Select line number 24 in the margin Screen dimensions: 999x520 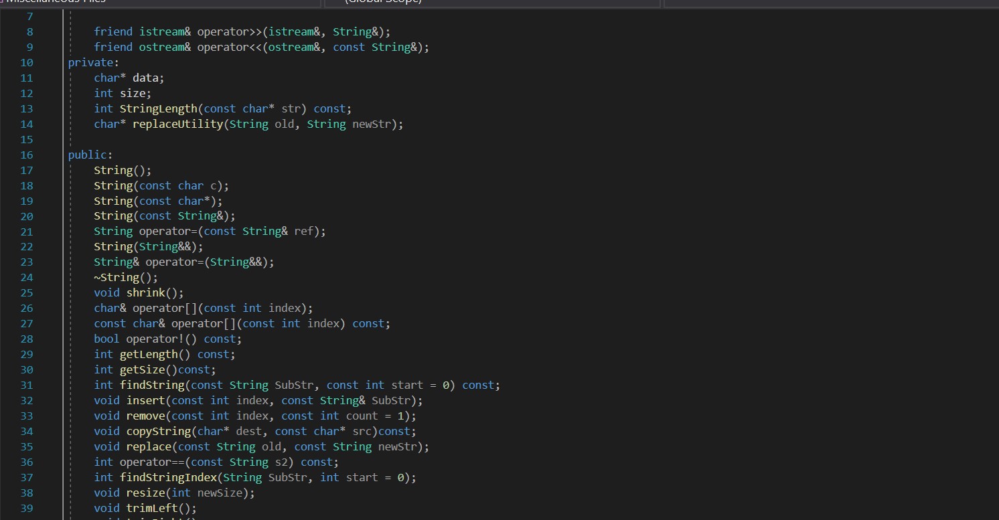pos(27,277)
